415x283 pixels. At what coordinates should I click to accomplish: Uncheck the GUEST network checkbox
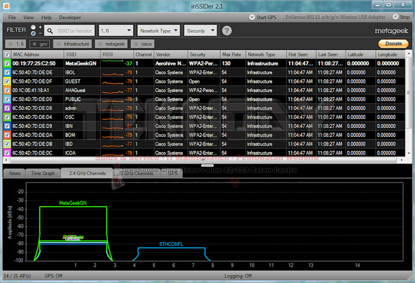(x=7, y=81)
